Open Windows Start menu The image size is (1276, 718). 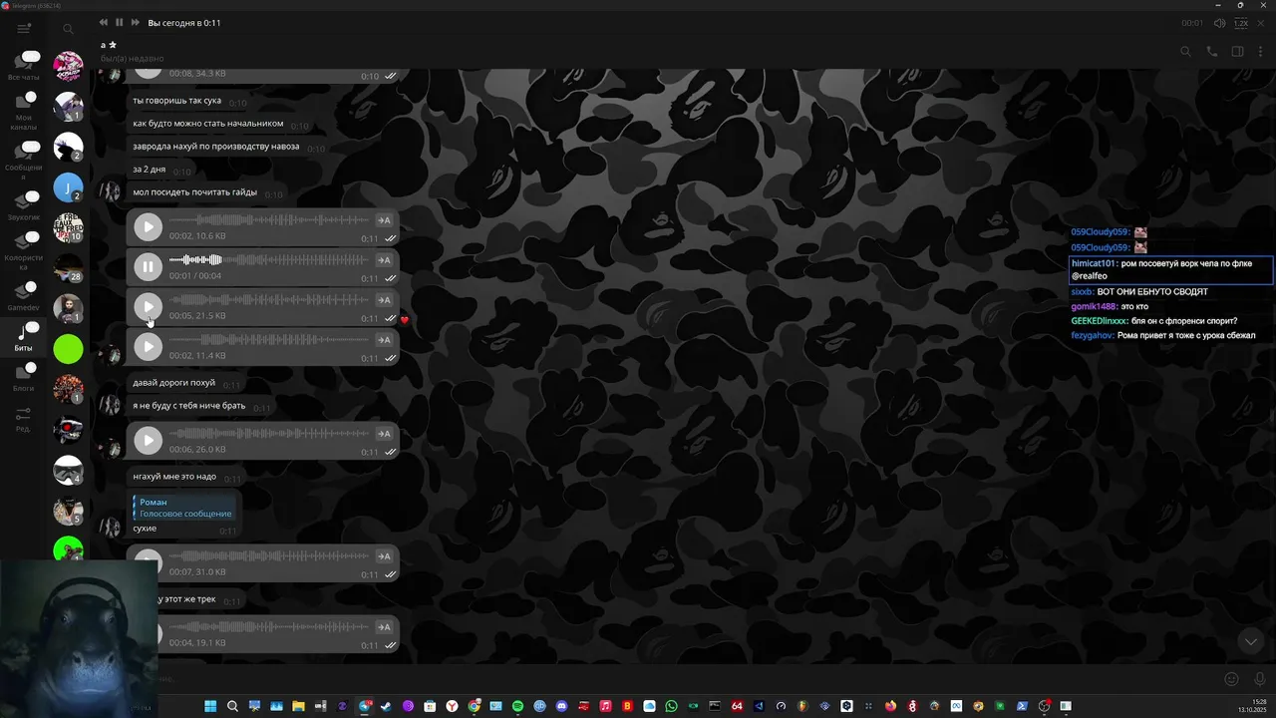point(210,706)
